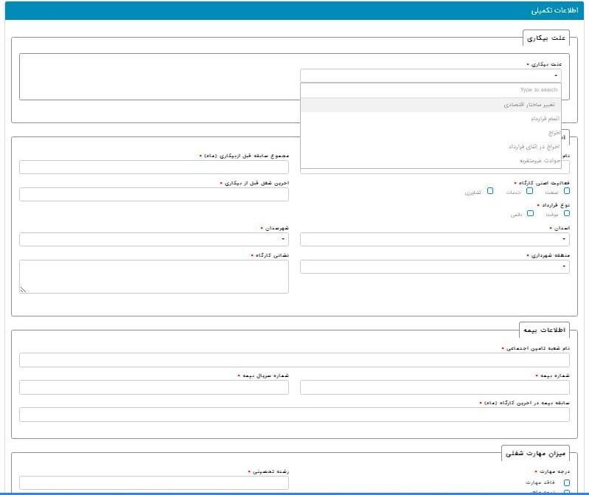Tick the 'خدمات' activity checkbox
The width and height of the screenshot is (589, 495).
(529, 191)
